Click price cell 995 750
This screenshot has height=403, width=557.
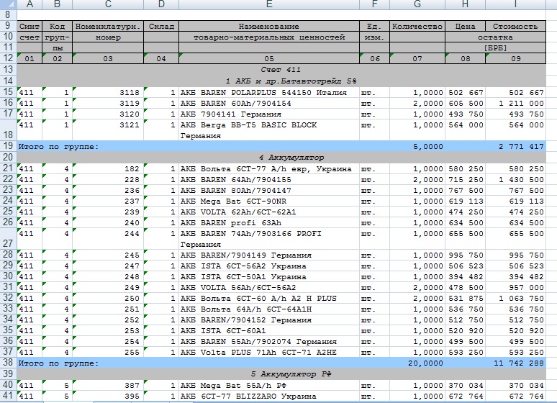(x=465, y=255)
